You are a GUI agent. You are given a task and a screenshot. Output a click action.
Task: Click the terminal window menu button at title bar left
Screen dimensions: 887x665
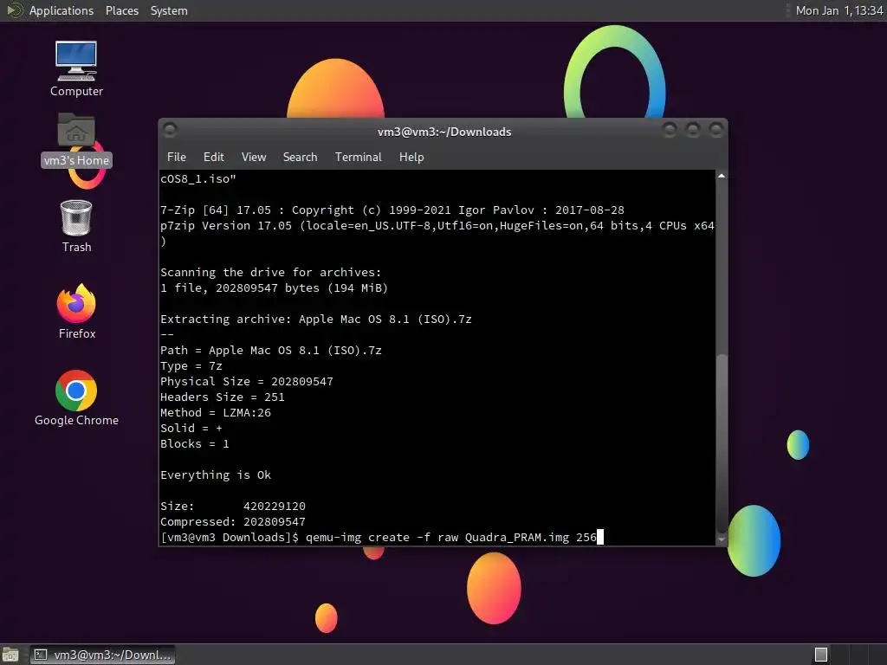pyautogui.click(x=170, y=131)
